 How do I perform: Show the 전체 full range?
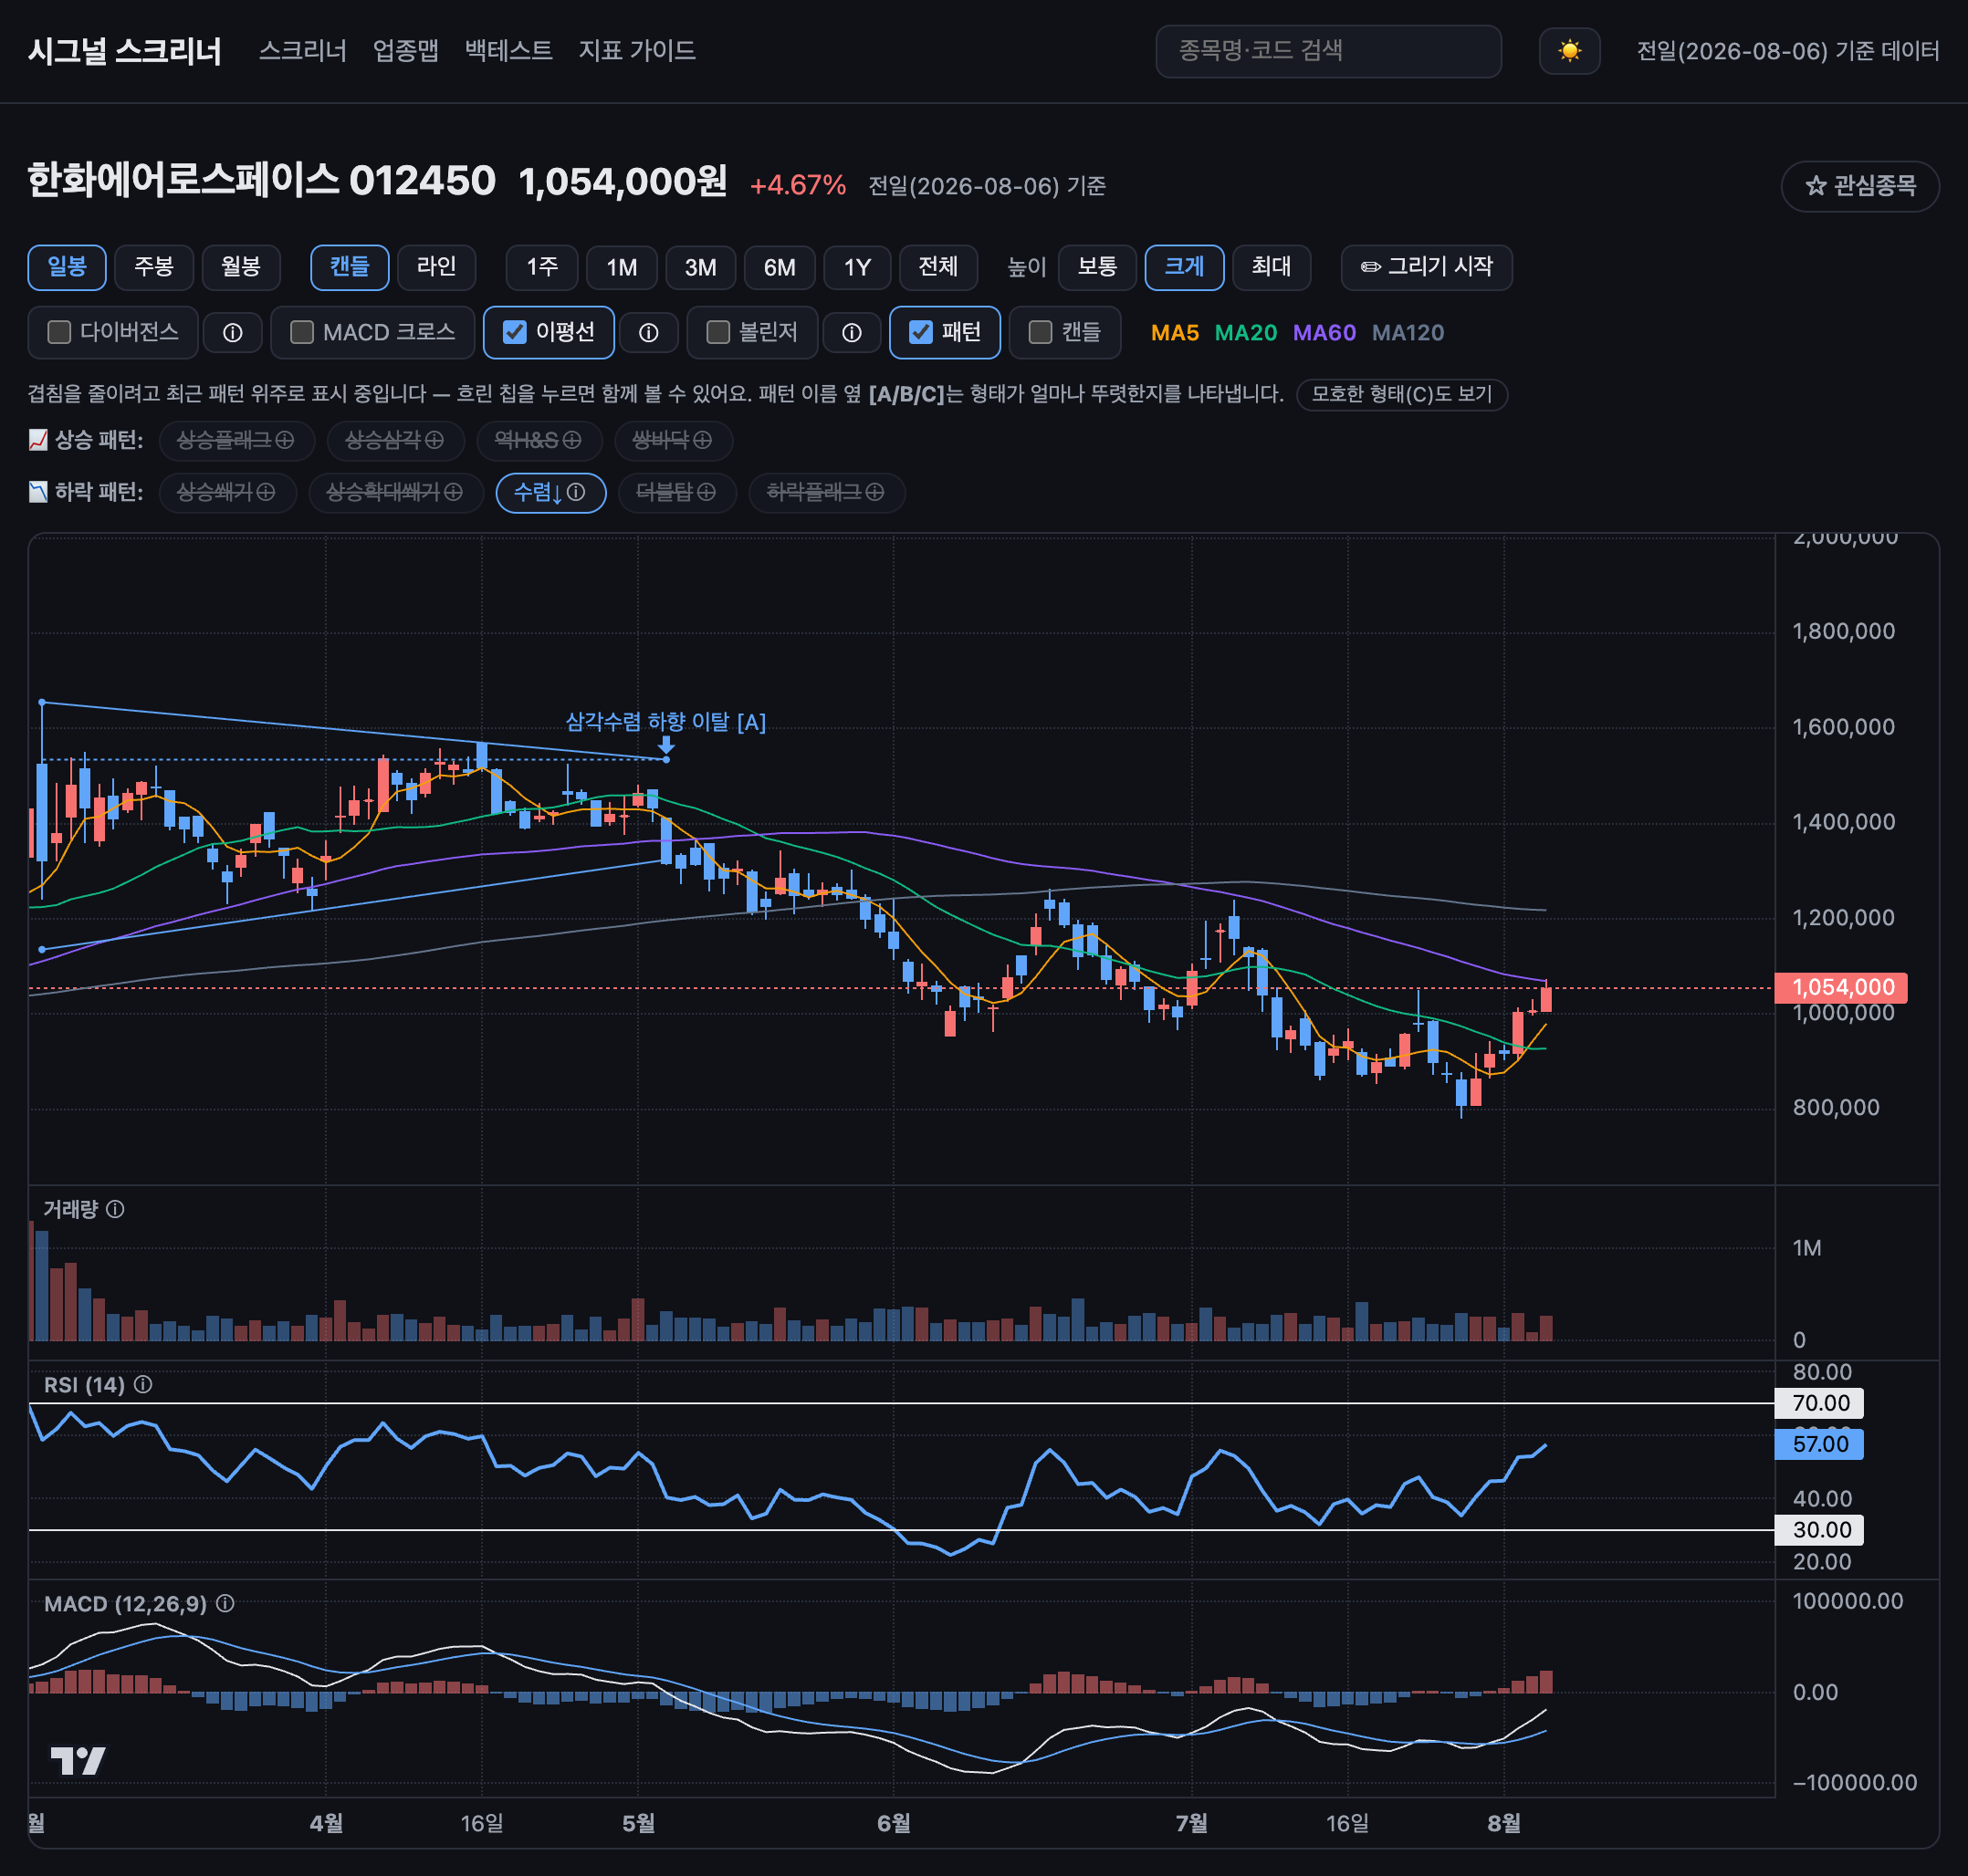click(938, 267)
